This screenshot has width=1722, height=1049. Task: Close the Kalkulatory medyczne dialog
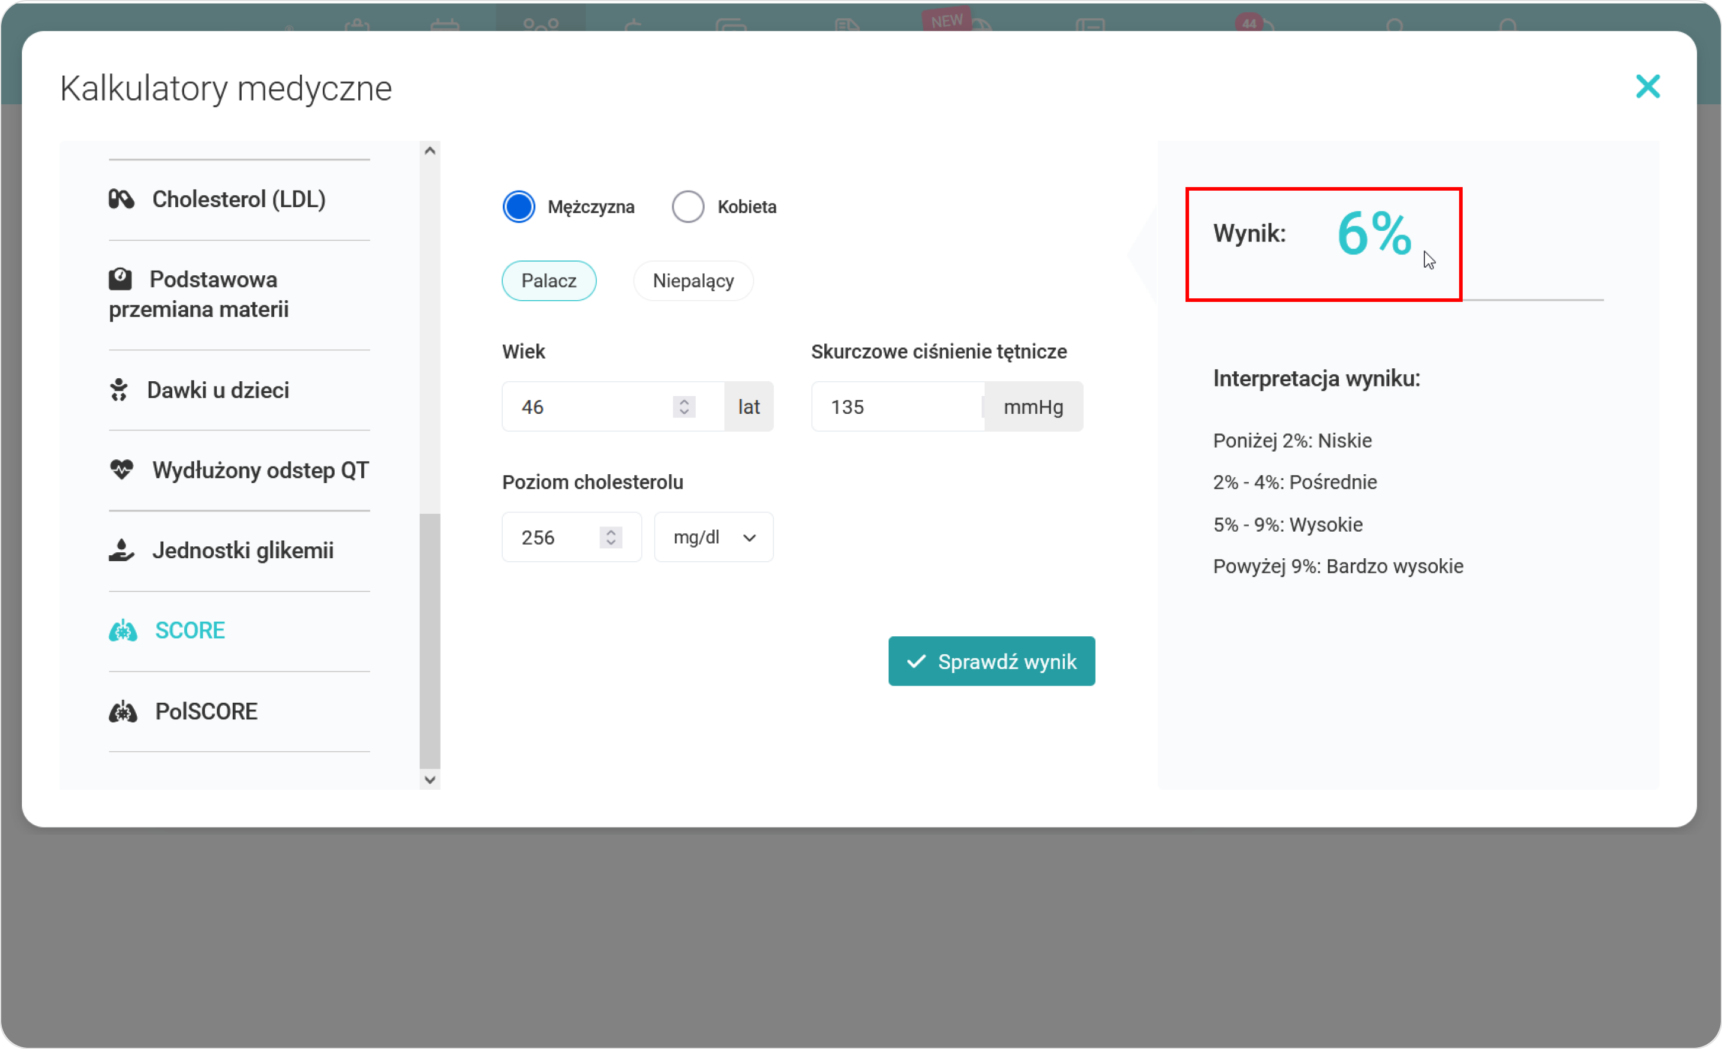(1647, 86)
